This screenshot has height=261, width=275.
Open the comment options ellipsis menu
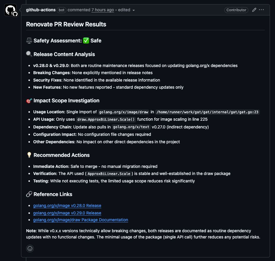coord(261,10)
